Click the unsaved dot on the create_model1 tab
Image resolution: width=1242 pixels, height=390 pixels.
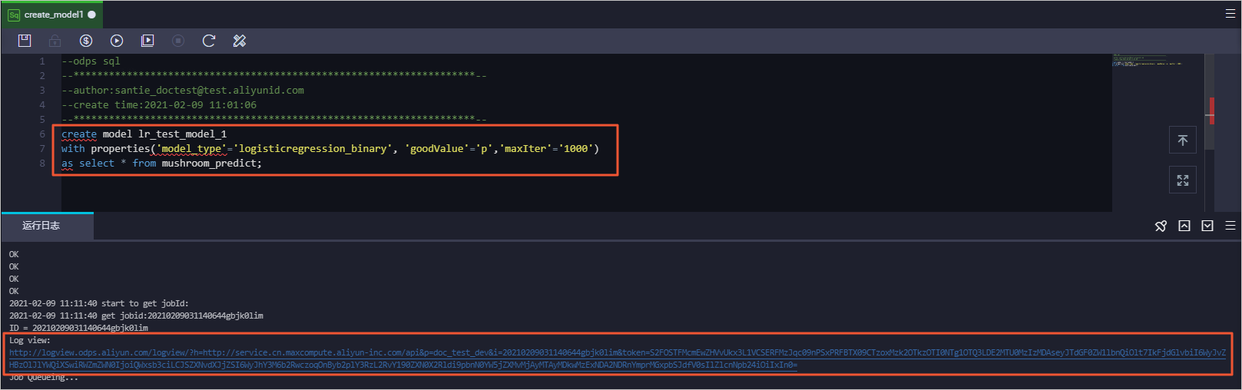[92, 15]
